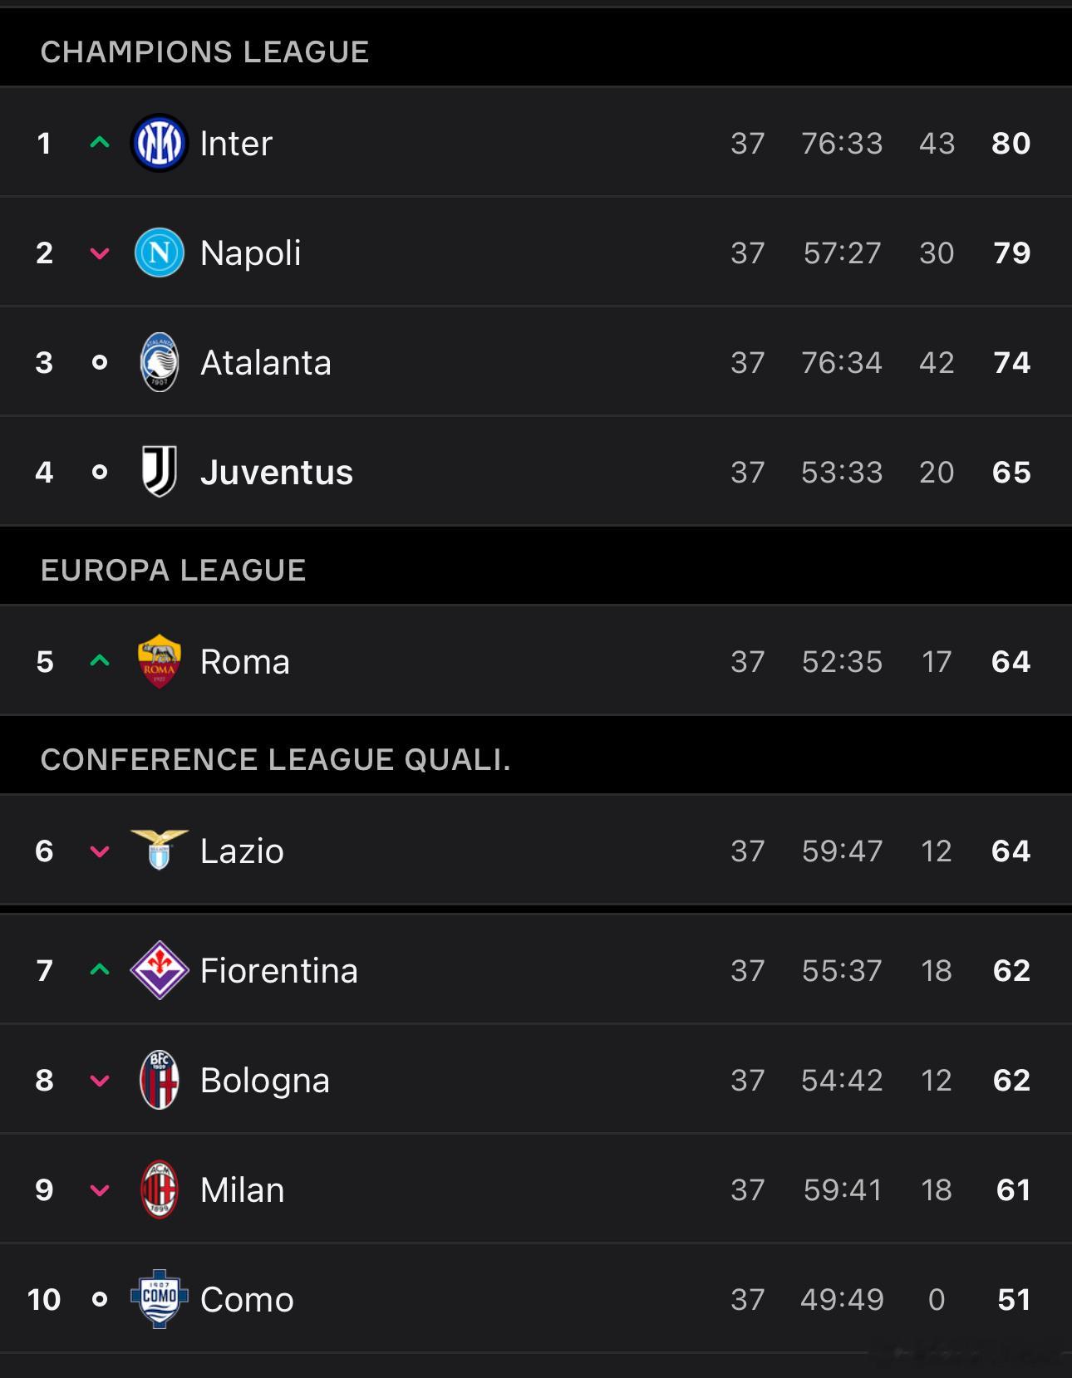Tap the Conference League Quali. header
1072x1378 pixels.
point(536,759)
